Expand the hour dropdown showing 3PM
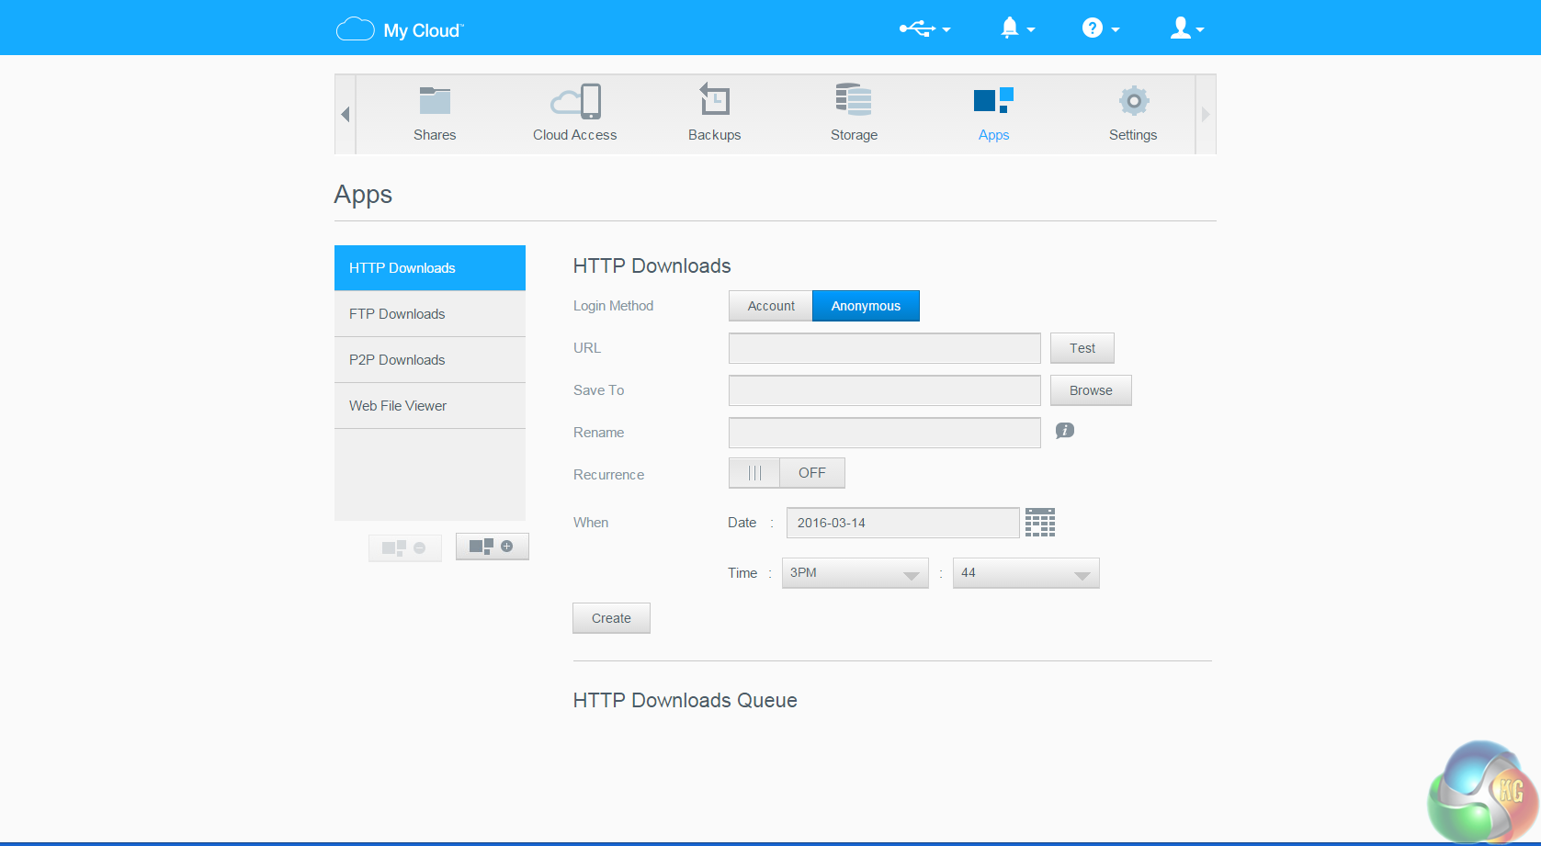The image size is (1541, 846). pyautogui.click(x=855, y=573)
